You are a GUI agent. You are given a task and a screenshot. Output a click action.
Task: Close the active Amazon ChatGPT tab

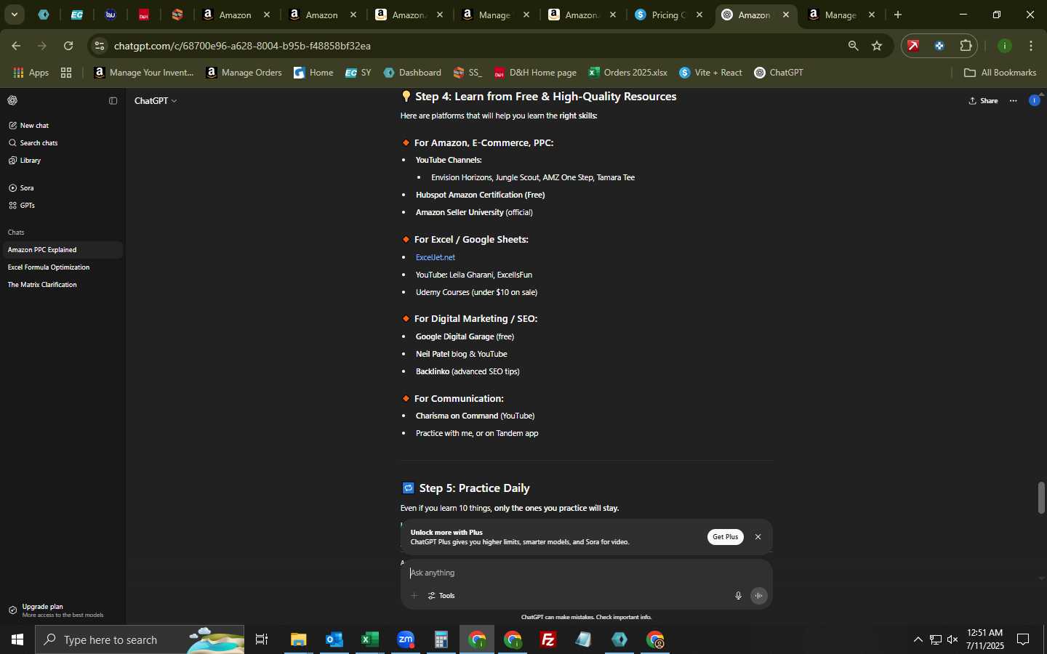(x=786, y=15)
